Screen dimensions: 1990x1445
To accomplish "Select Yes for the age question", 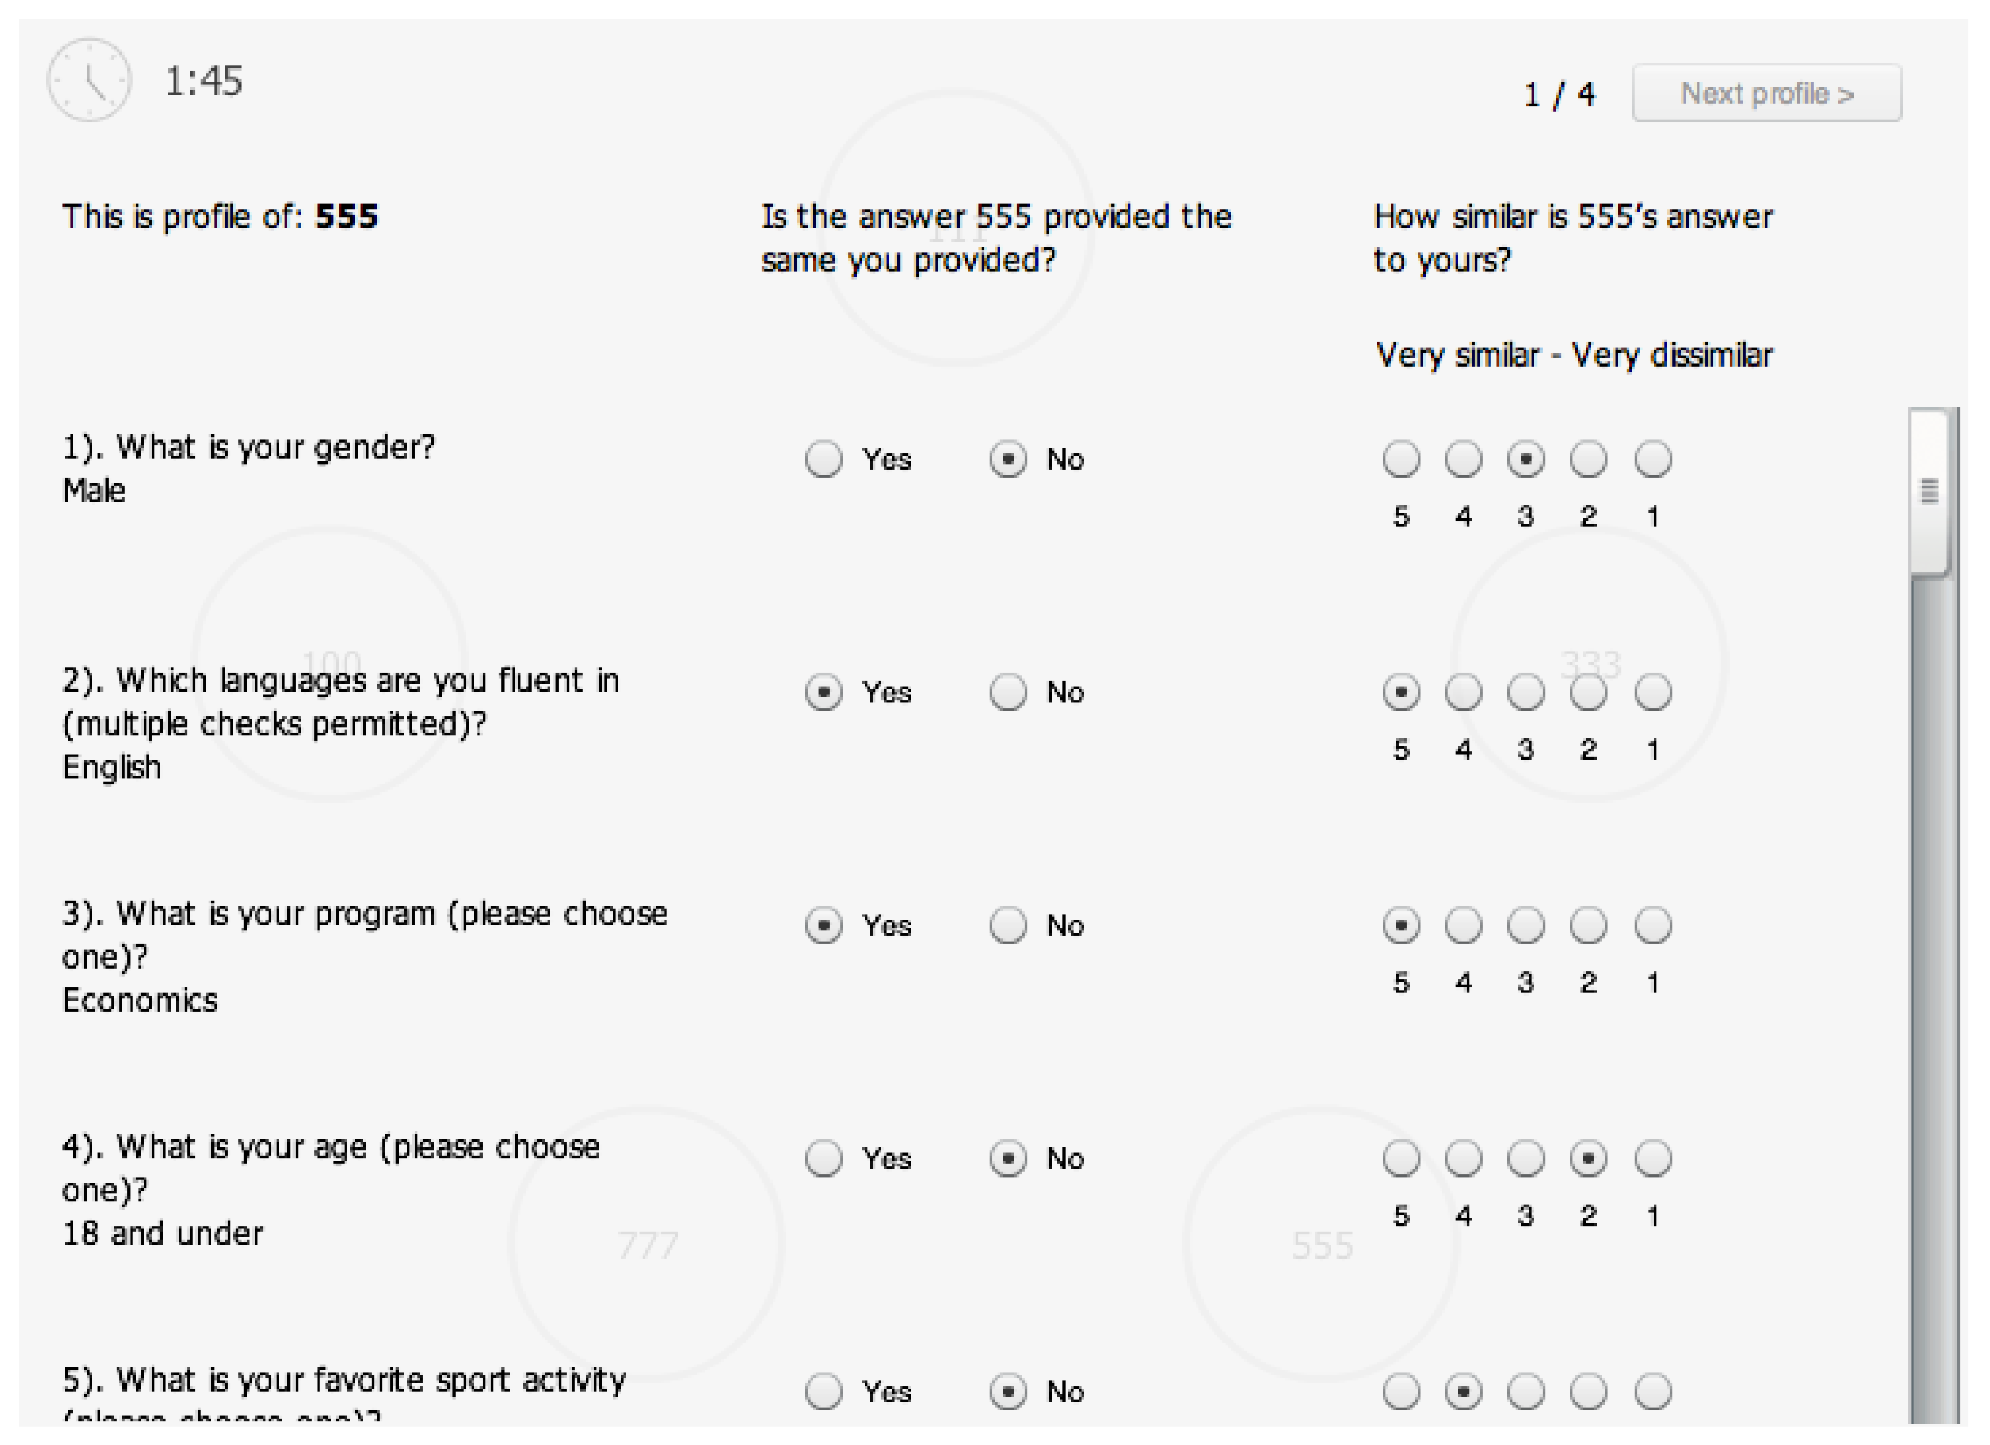I will click(823, 1159).
